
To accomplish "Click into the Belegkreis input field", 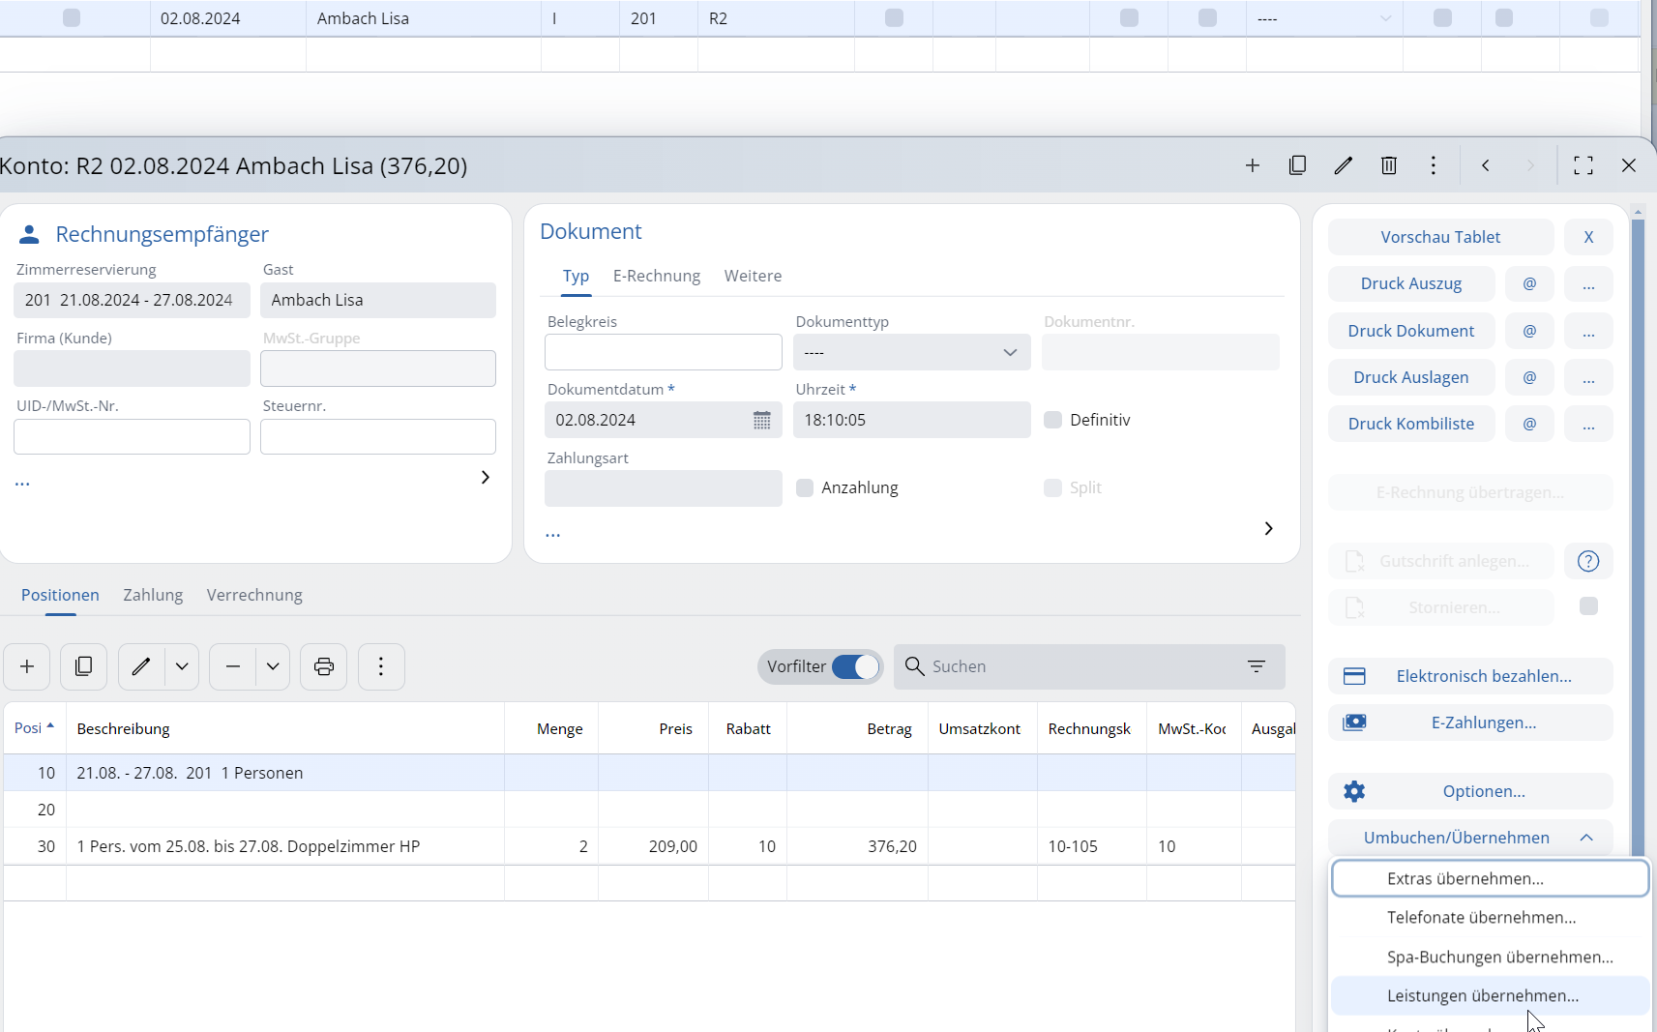I will (663, 352).
